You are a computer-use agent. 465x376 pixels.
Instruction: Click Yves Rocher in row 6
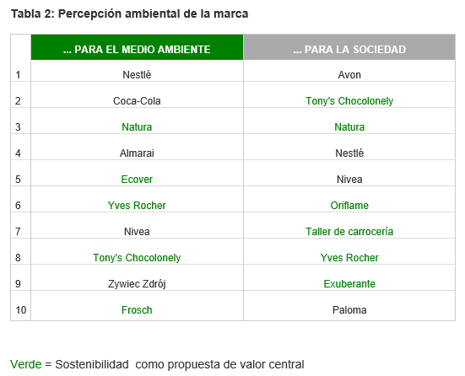tap(137, 205)
